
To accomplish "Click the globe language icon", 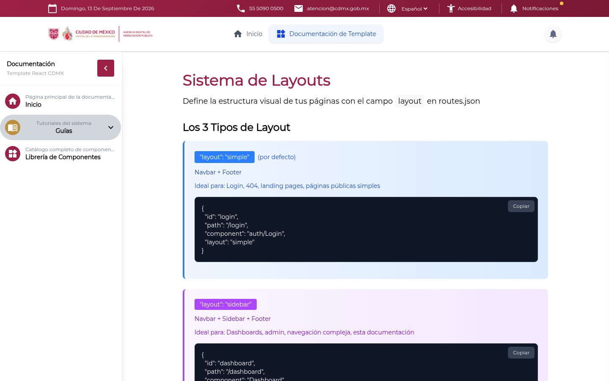I will pyautogui.click(x=392, y=8).
